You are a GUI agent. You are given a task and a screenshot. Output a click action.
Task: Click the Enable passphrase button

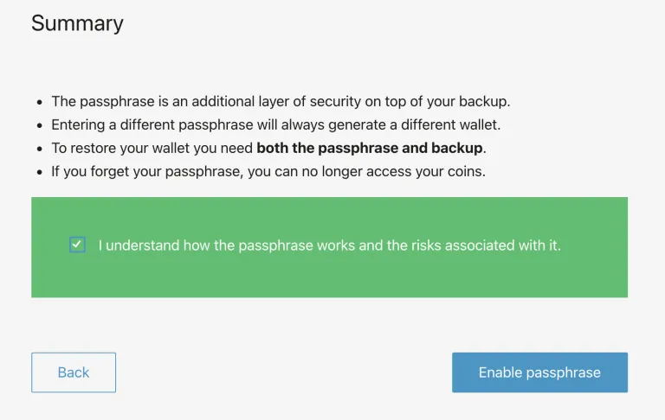coord(539,372)
